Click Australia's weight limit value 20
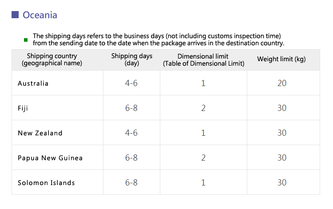 coord(282,83)
